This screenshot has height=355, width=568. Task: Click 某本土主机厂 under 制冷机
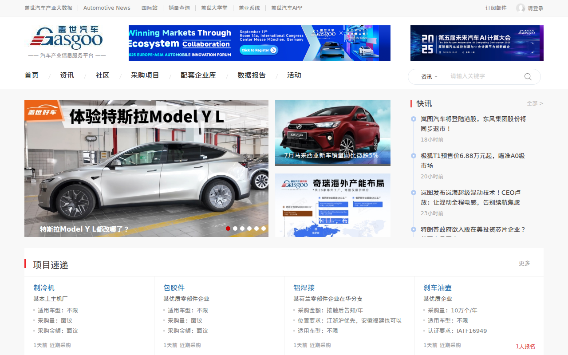pyautogui.click(x=51, y=299)
